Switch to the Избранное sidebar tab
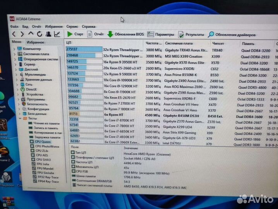This screenshot has height=209, width=278. [35, 42]
